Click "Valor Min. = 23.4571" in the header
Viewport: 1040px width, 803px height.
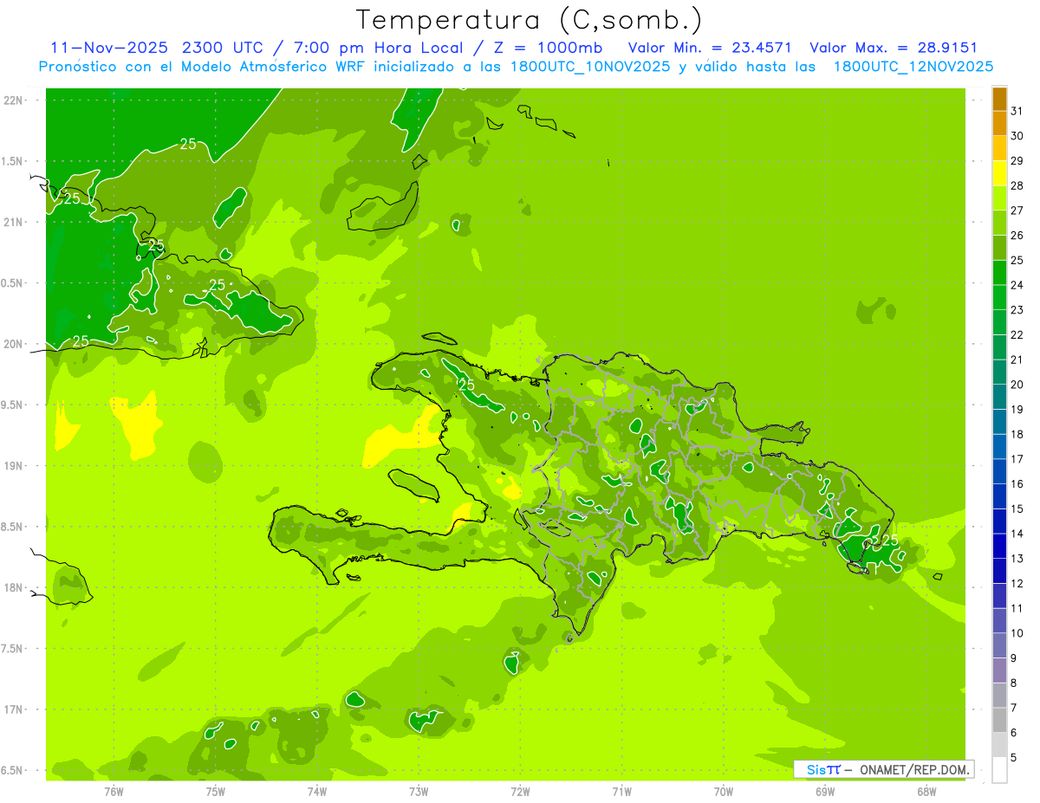pyautogui.click(x=709, y=48)
